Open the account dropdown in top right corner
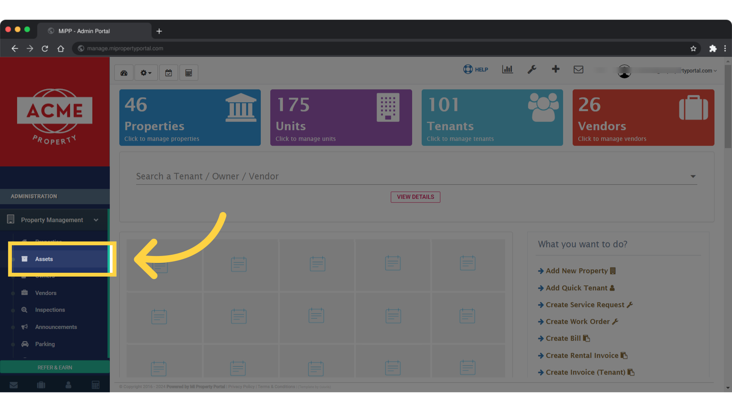Image resolution: width=732 pixels, height=412 pixels. coord(715,71)
